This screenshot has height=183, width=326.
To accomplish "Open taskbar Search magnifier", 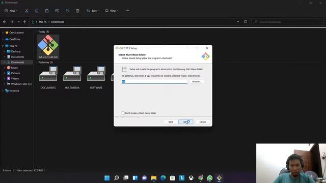I will pyautogui.click(x=117, y=178).
